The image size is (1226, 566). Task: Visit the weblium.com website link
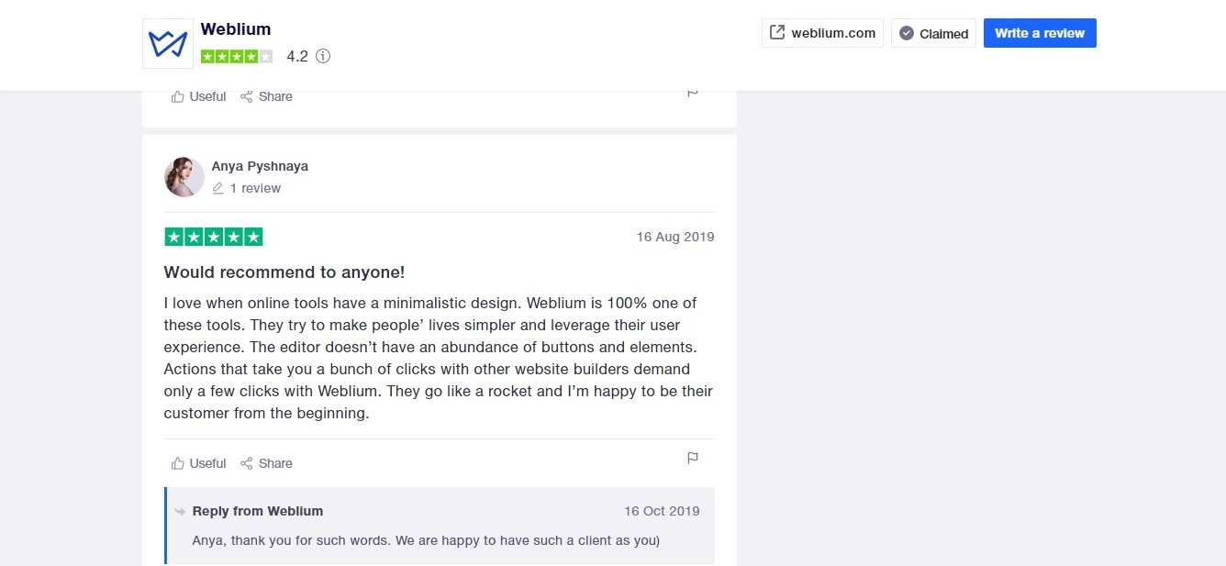click(833, 33)
